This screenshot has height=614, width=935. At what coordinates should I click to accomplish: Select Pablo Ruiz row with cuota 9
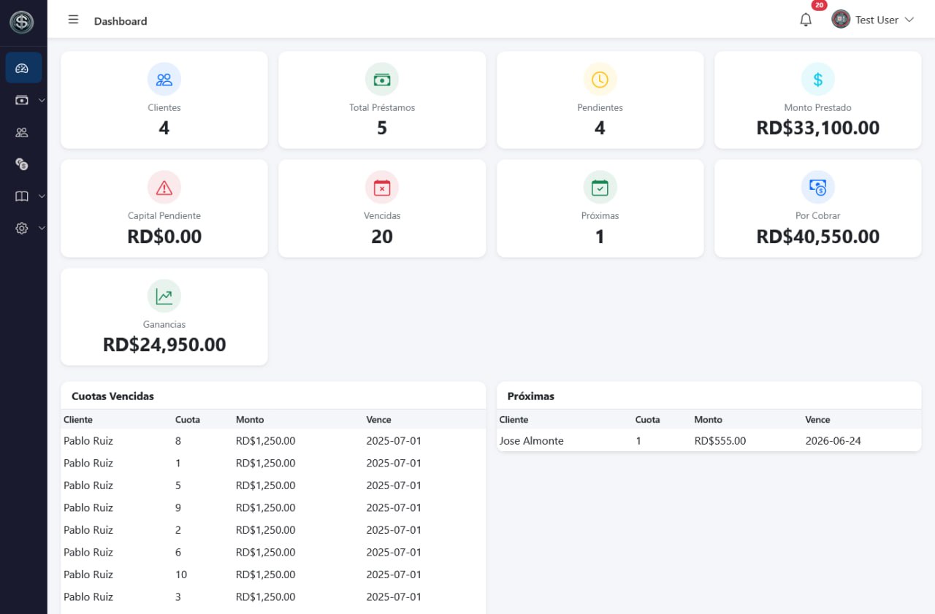click(273, 507)
